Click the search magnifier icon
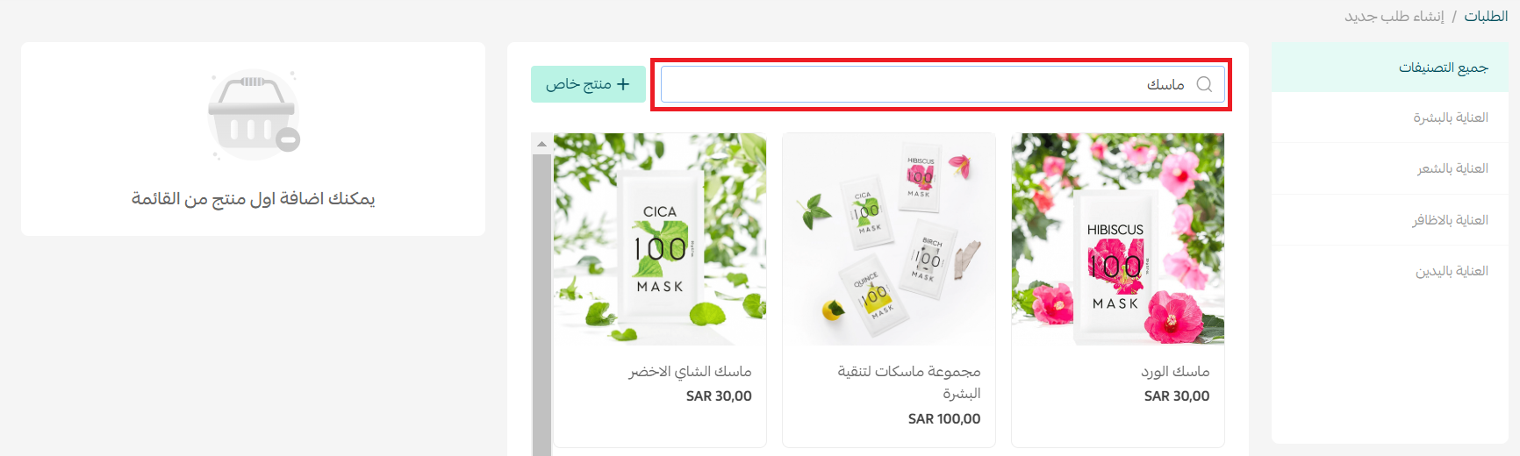 (1204, 84)
